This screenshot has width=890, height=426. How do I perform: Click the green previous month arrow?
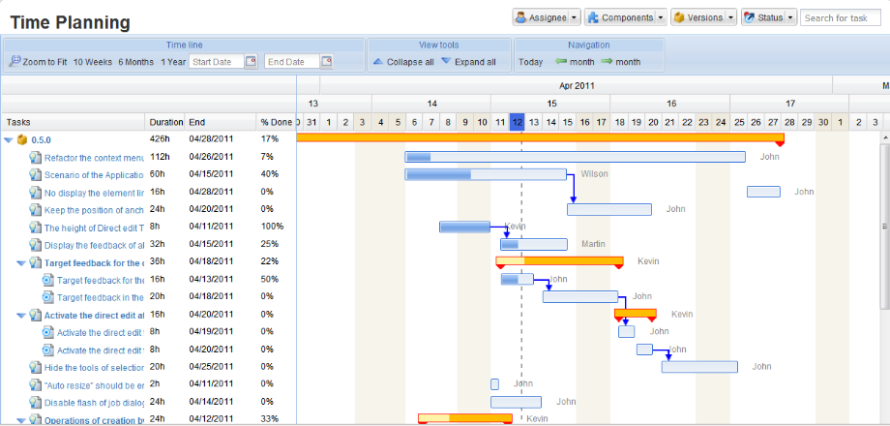click(x=561, y=62)
